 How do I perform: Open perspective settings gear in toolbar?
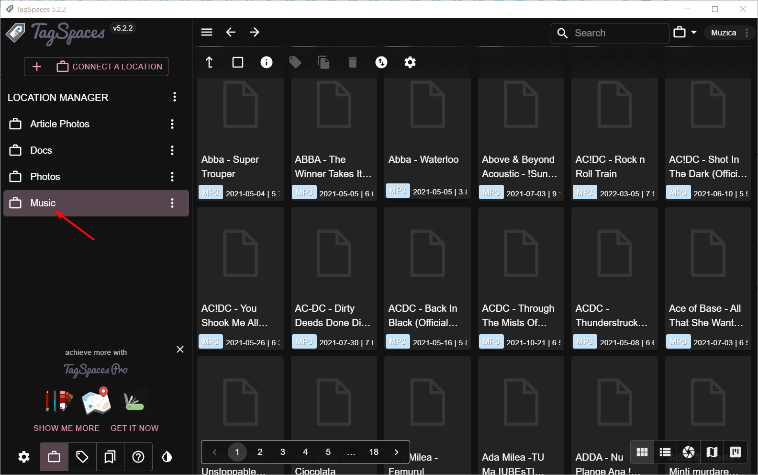pyautogui.click(x=410, y=62)
